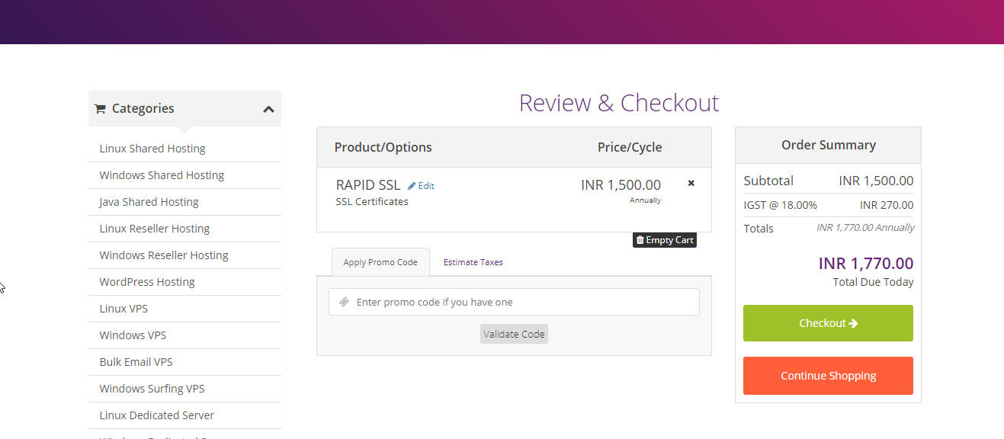
Task: Open the Linux Shared Hosting category
Action: (152, 149)
